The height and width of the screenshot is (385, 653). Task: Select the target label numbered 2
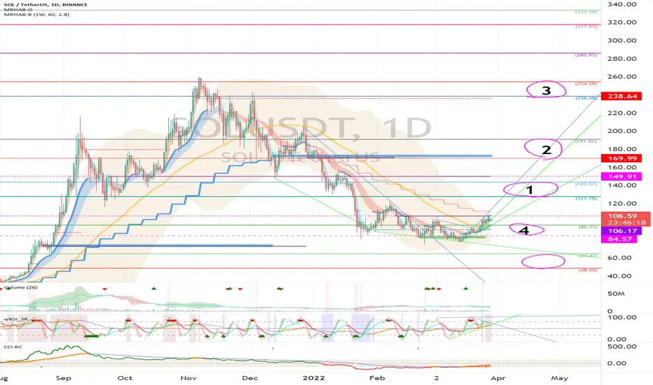pyautogui.click(x=547, y=149)
